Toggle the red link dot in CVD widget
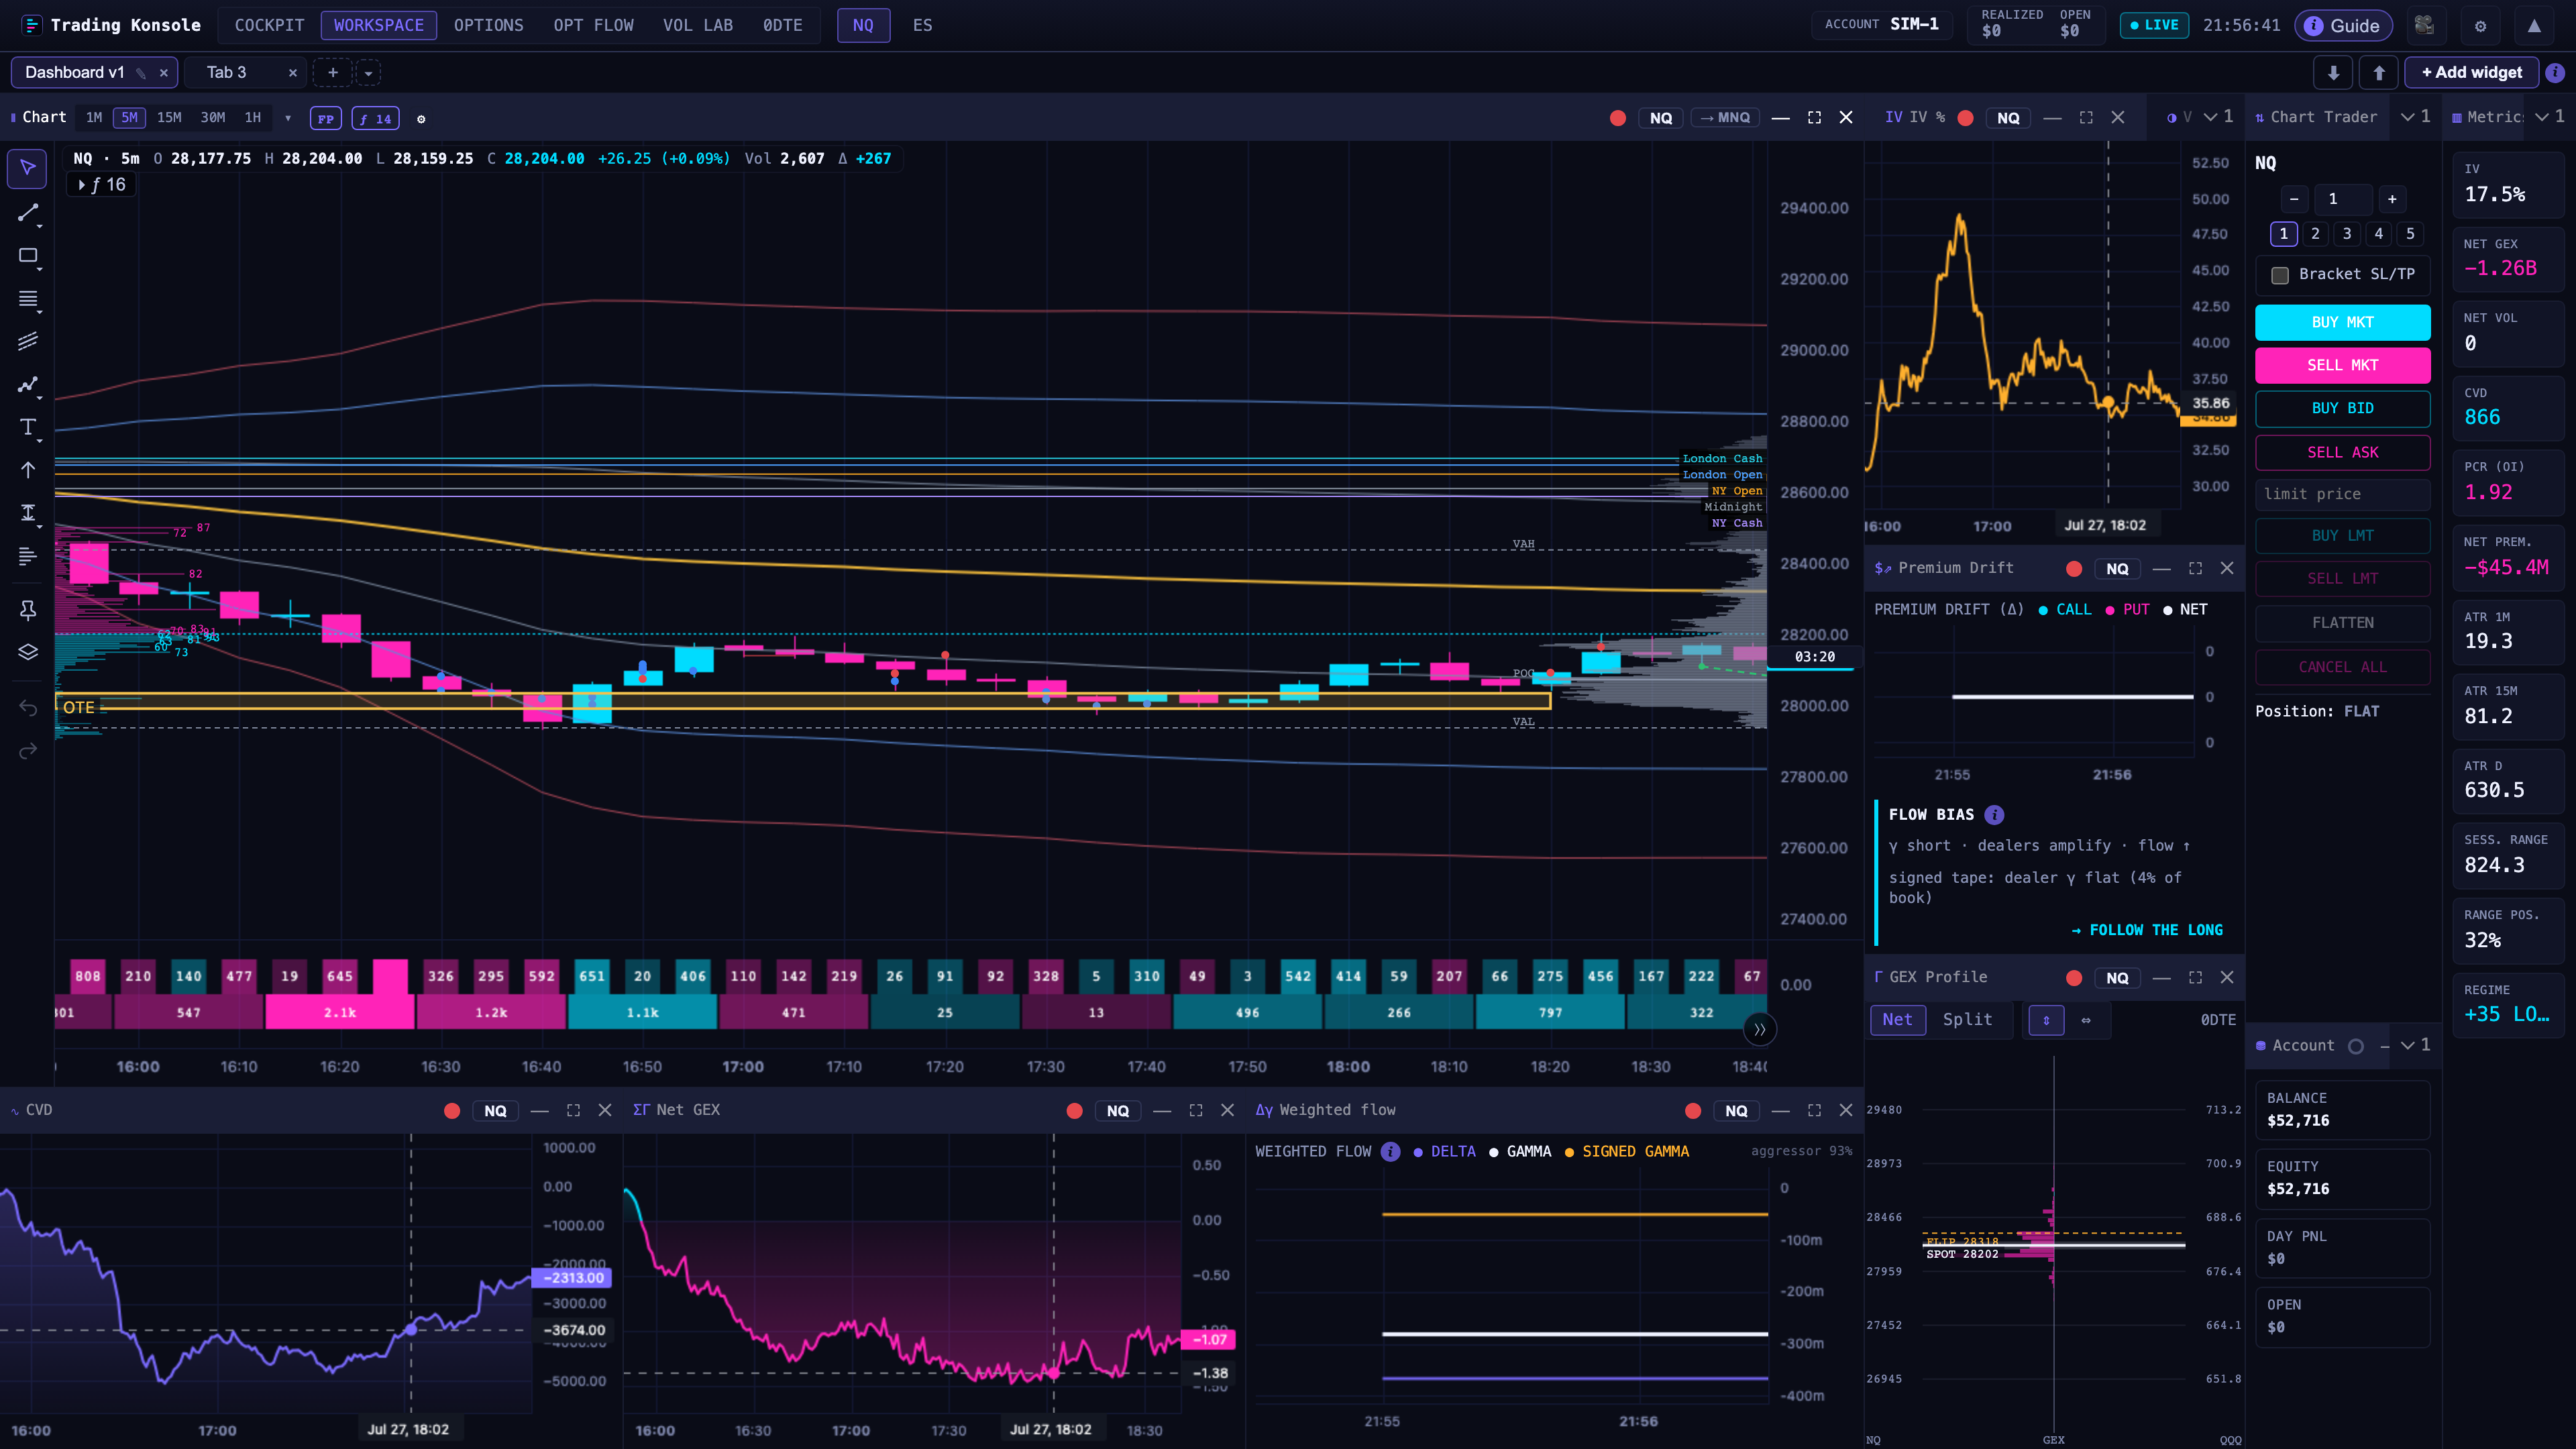This screenshot has height=1449, width=2576. click(452, 1111)
